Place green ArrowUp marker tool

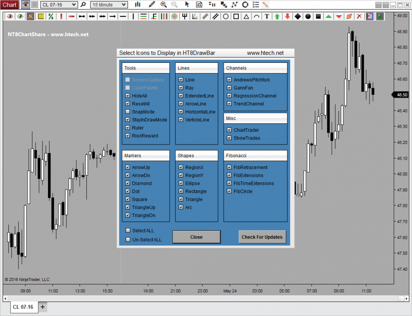[277, 16]
